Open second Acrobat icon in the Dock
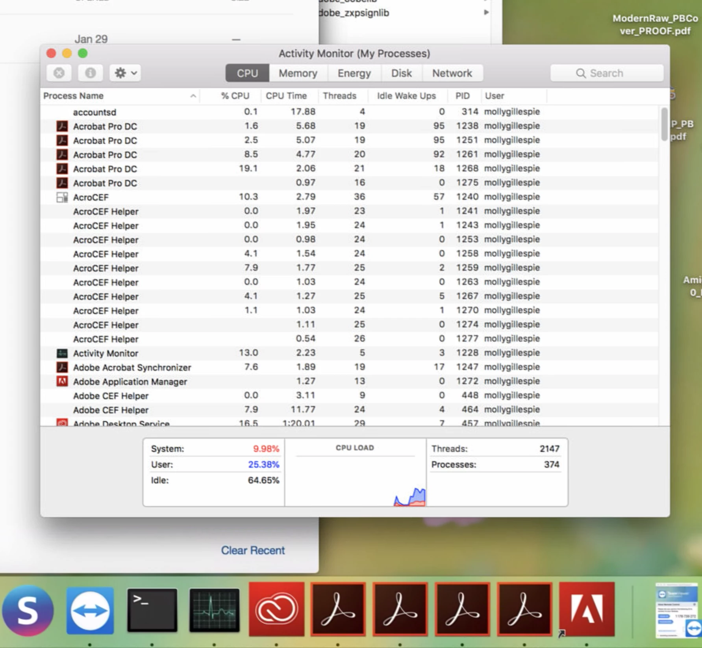This screenshot has height=648, width=702. tap(400, 609)
